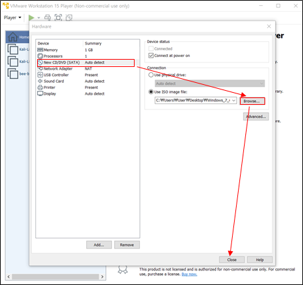
Task: Select the Sound Card device row
Action: tap(88, 81)
